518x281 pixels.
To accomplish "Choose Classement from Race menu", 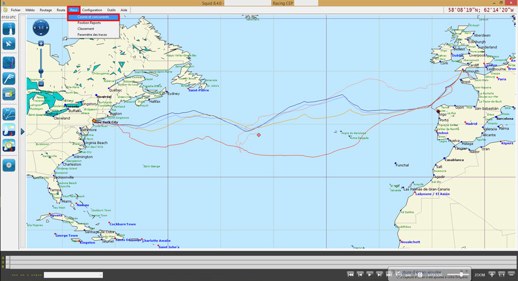I will (86, 29).
